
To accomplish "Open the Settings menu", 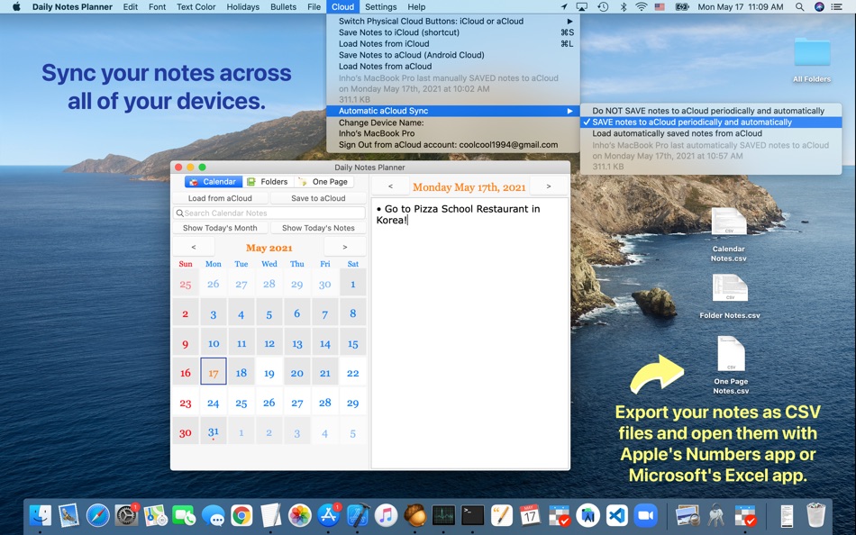I will [x=380, y=7].
